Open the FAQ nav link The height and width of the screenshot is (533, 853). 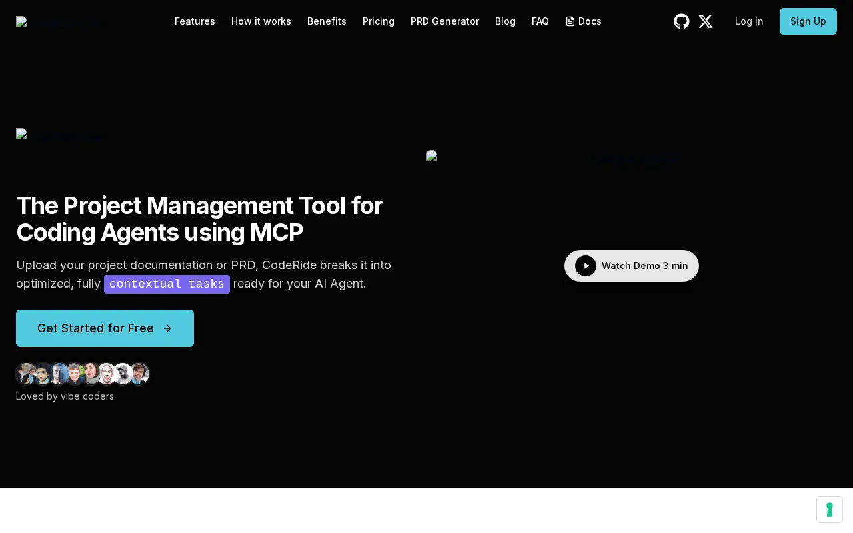point(540,21)
